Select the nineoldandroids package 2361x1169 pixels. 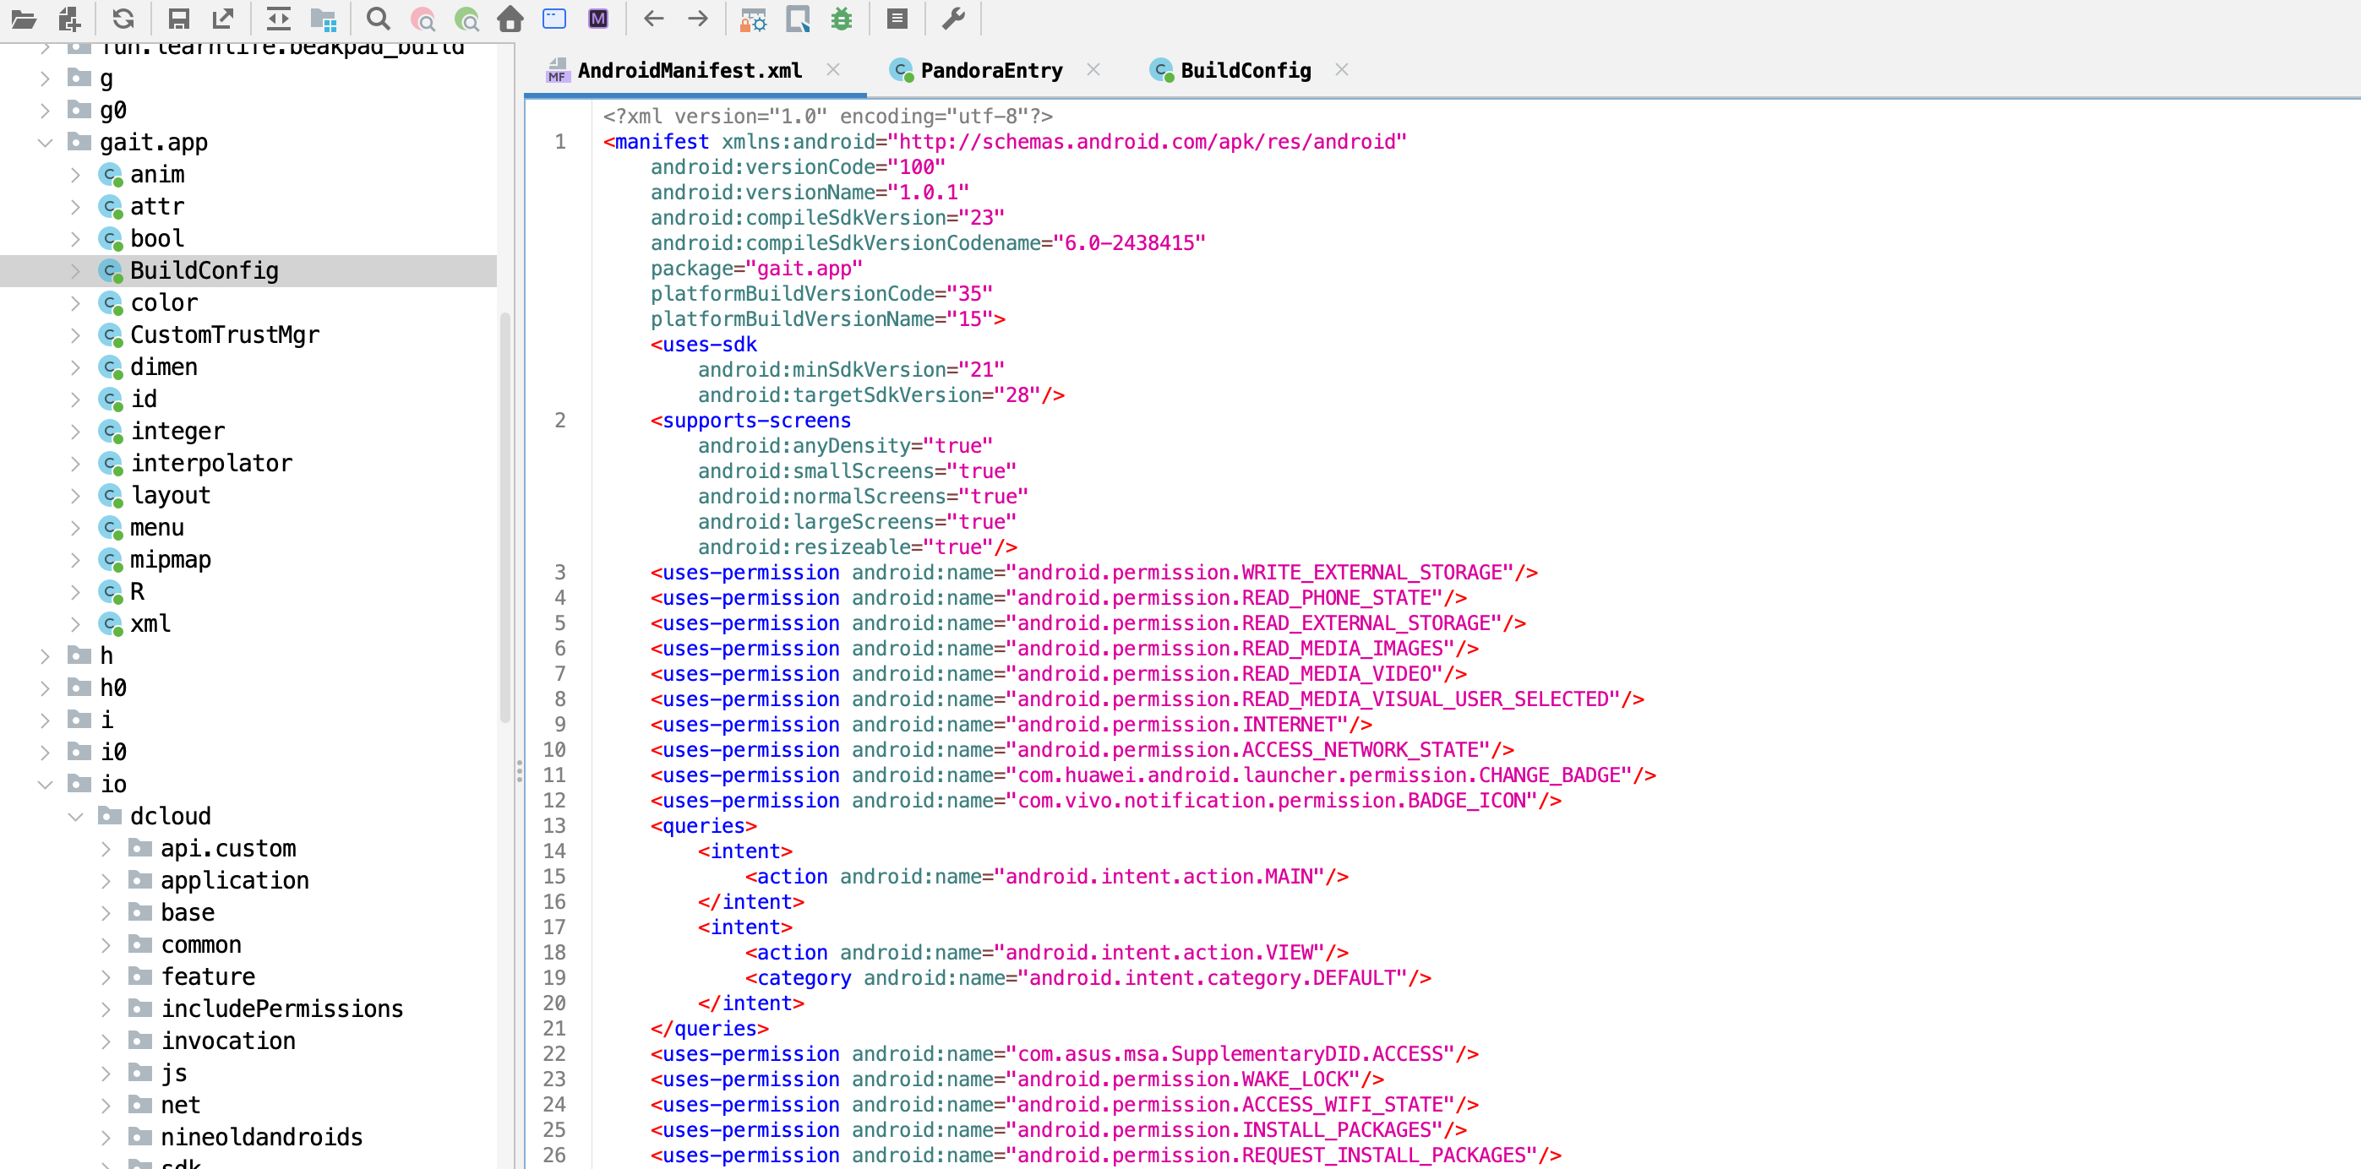tap(261, 1137)
